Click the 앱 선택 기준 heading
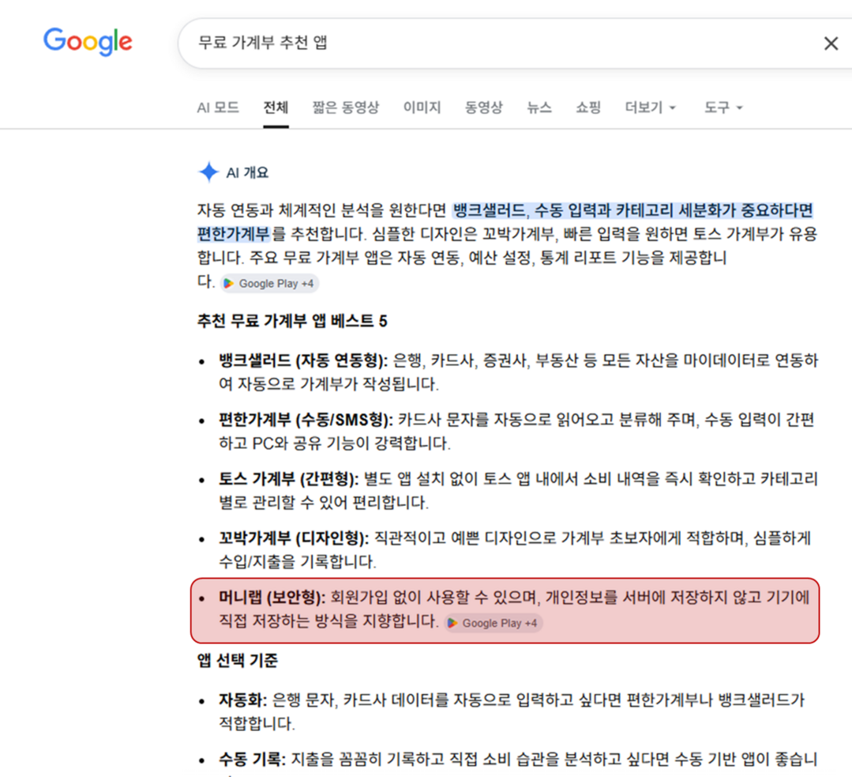This screenshot has width=852, height=777. click(x=238, y=661)
